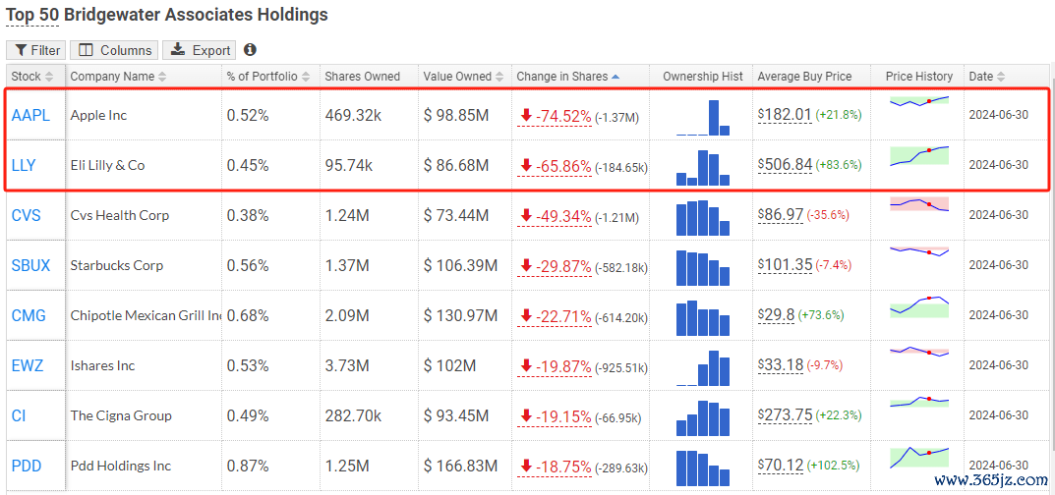Click Chipotle portfolio share 0.68%
1055x495 pixels.
click(248, 315)
